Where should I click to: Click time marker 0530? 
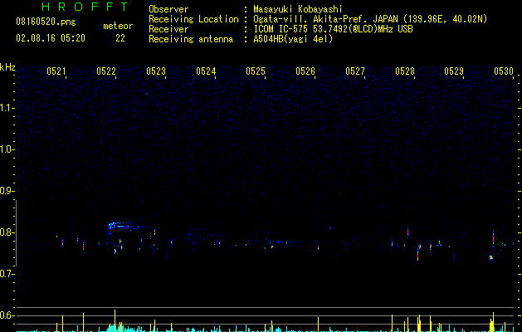[x=504, y=71]
